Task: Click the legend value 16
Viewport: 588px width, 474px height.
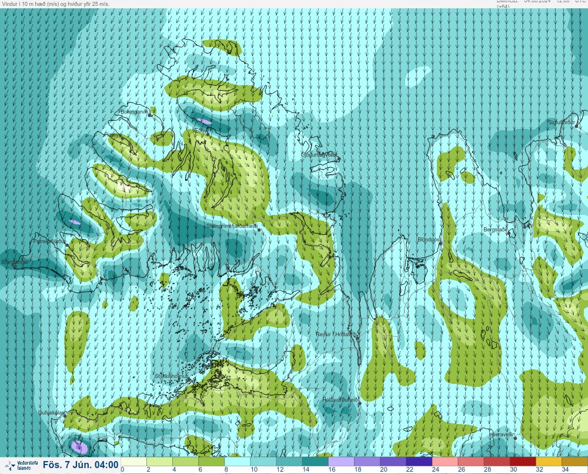Action: [332, 469]
